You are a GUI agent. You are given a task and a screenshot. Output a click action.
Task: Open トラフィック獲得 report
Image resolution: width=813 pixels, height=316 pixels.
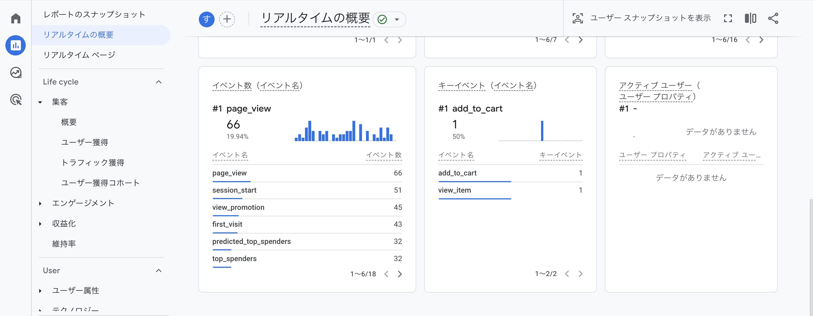pos(92,163)
